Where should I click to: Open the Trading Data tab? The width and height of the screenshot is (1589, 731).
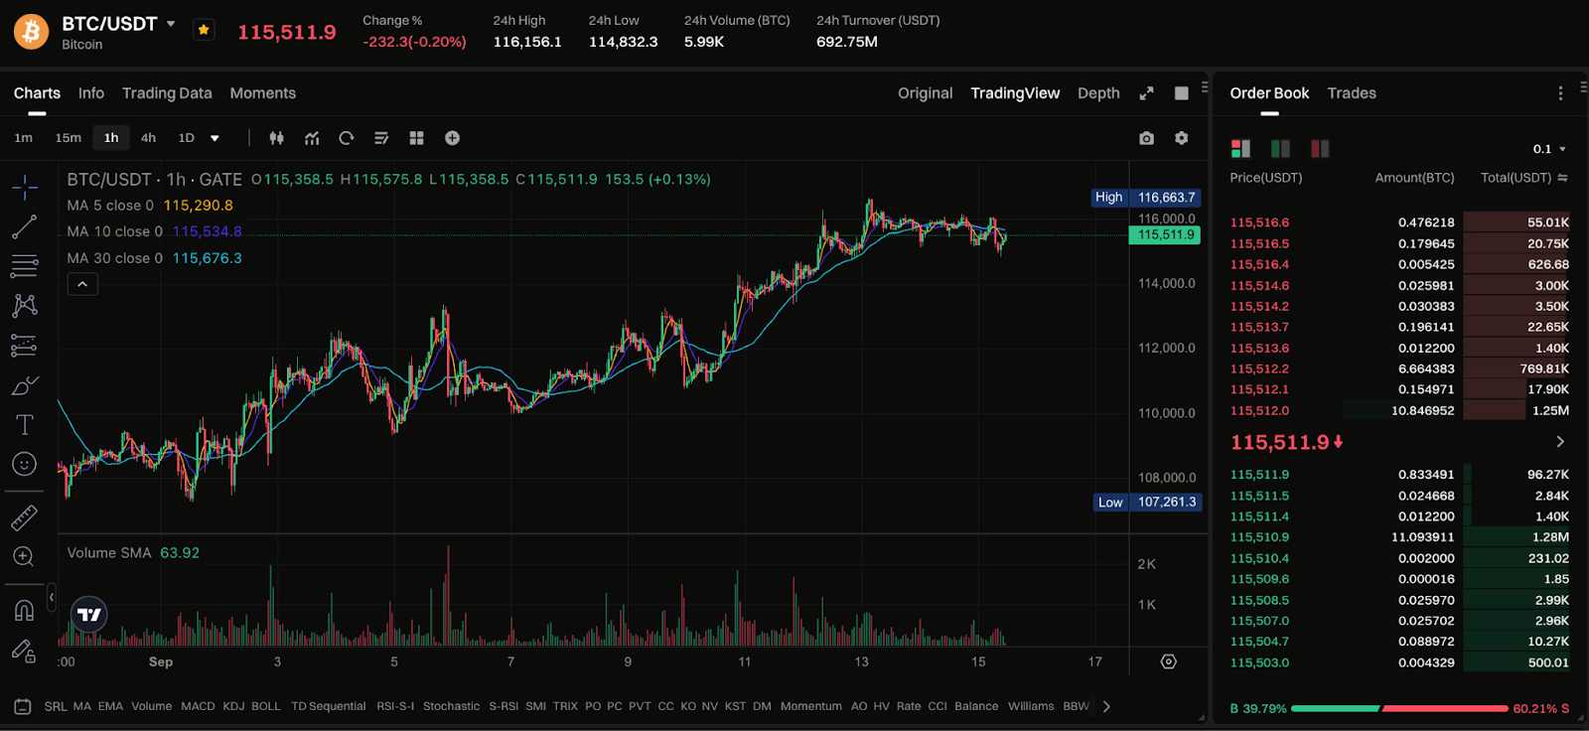167,93
